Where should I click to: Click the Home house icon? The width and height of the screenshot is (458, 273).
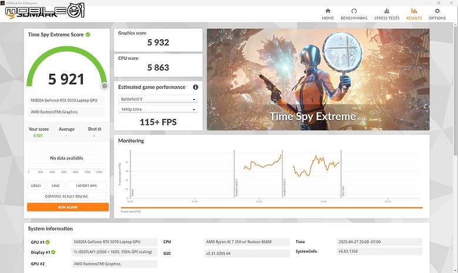pos(328,11)
